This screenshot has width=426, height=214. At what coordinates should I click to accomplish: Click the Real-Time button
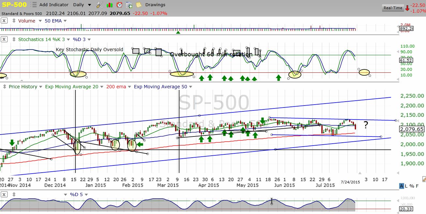coord(393,8)
